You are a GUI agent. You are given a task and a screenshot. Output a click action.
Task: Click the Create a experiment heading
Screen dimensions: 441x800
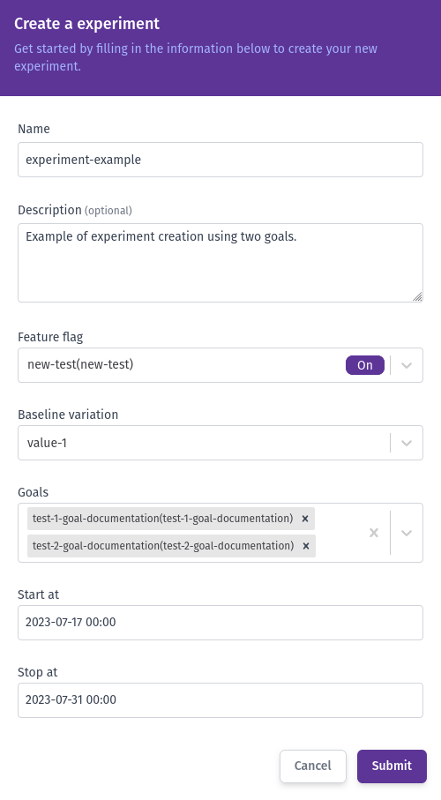tap(86, 24)
